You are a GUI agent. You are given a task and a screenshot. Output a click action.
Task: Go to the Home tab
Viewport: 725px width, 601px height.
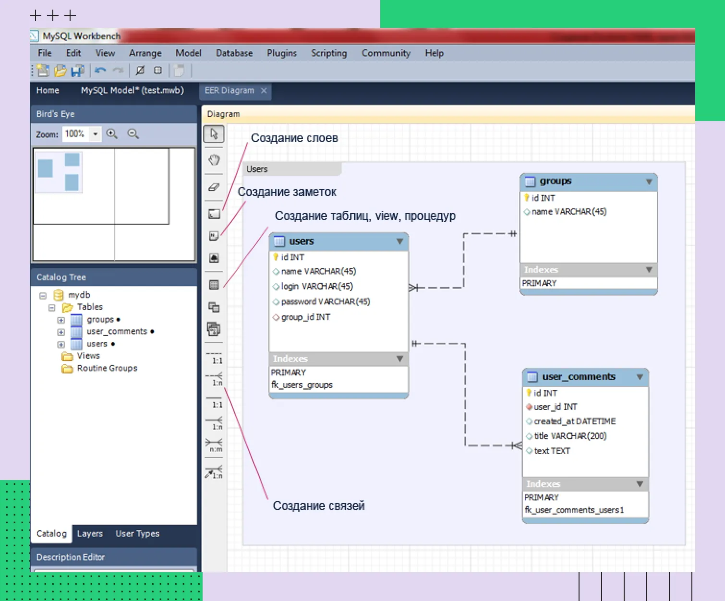point(48,90)
